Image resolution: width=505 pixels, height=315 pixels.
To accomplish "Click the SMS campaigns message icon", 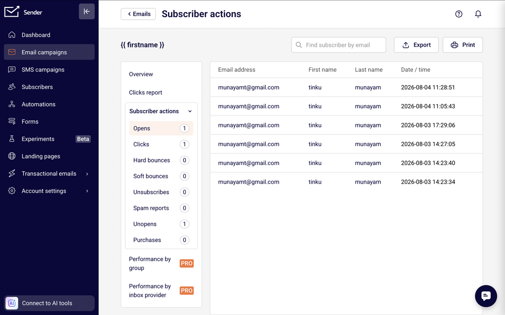I will point(12,69).
